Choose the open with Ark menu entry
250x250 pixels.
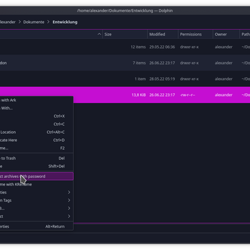coord(36,100)
